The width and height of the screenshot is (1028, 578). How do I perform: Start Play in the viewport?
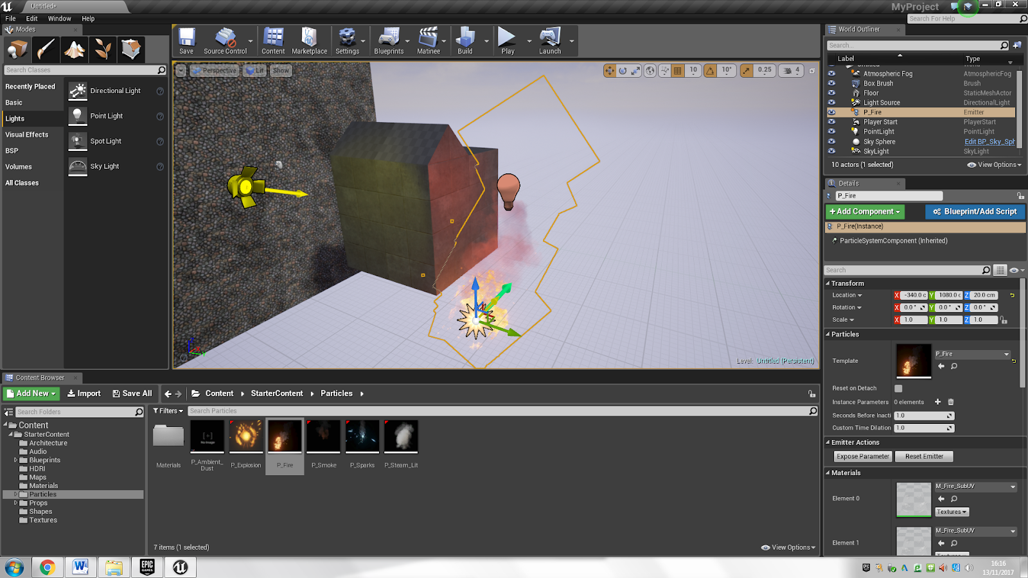tap(508, 41)
